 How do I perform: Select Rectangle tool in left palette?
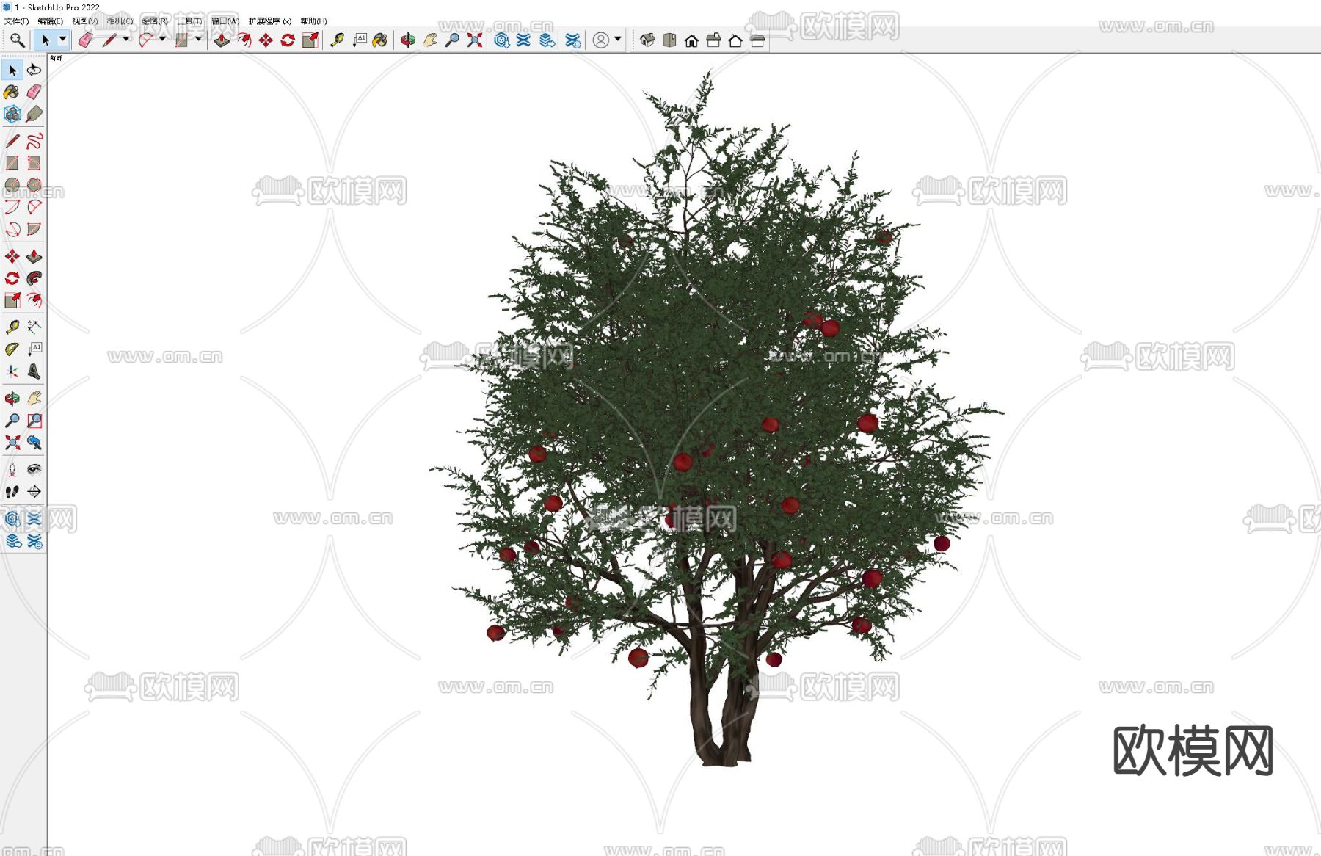[12, 162]
